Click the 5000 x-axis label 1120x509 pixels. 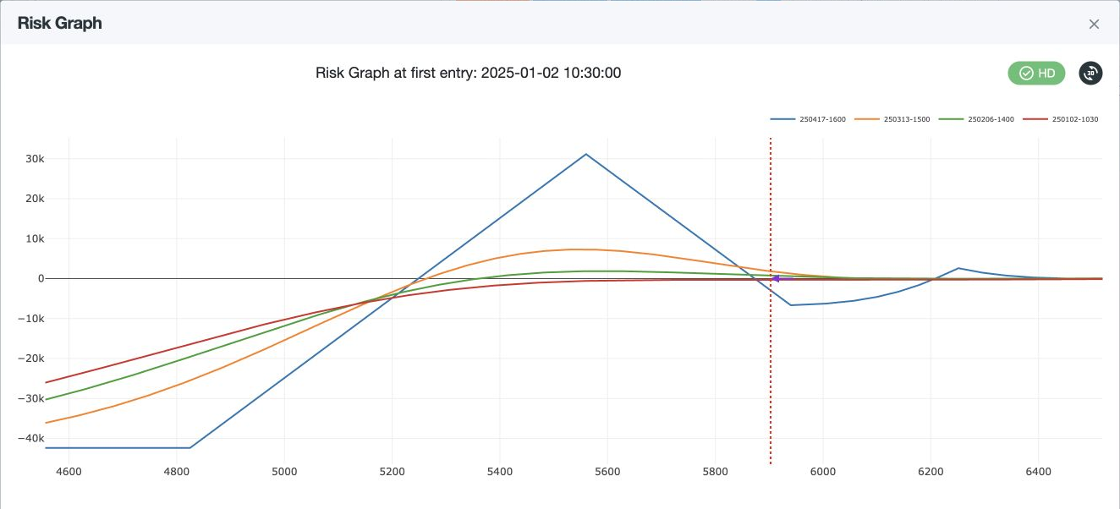tap(284, 472)
